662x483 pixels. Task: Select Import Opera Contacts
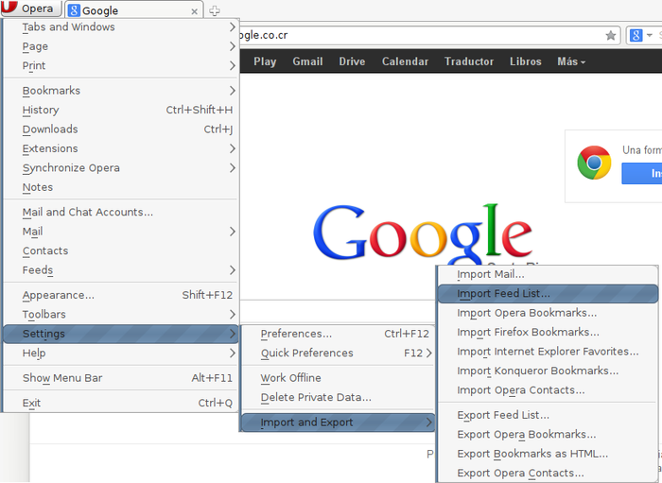click(x=548, y=390)
